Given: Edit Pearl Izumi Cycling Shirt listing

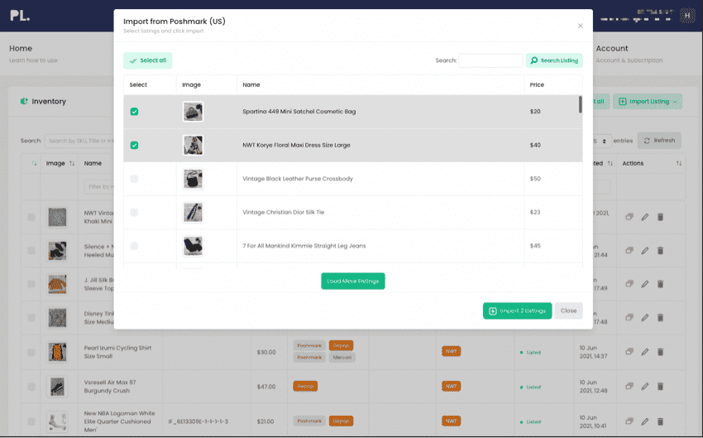Looking at the screenshot, I should (x=645, y=352).
